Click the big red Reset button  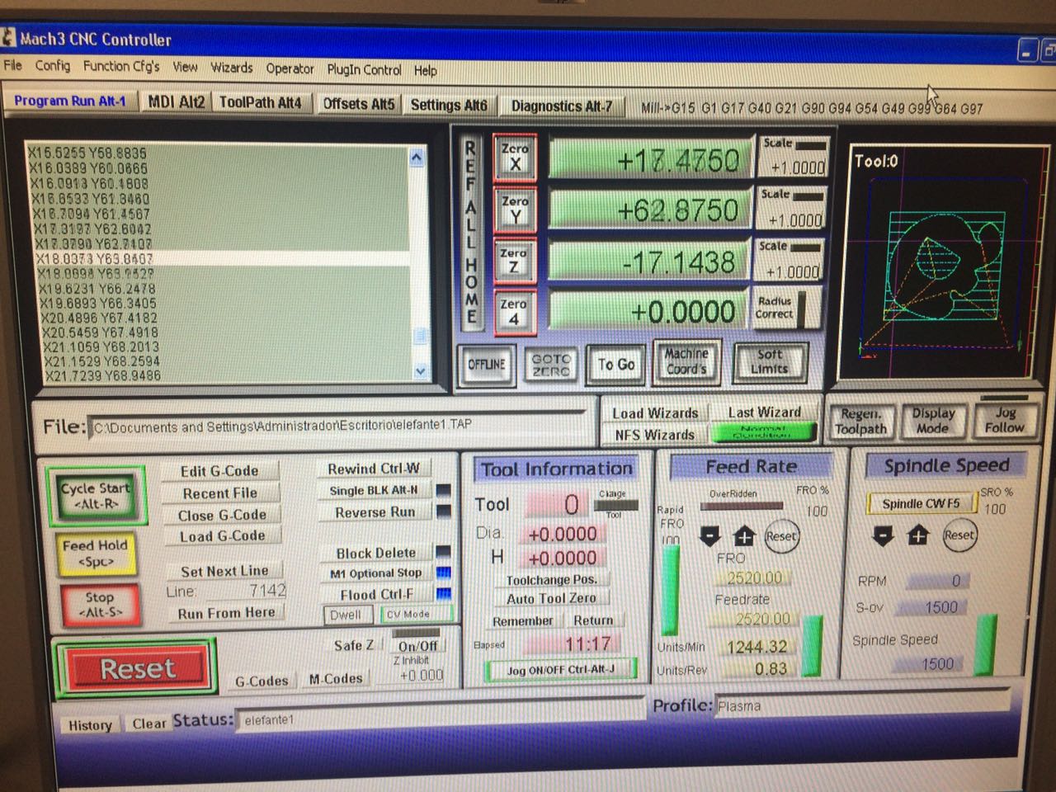[137, 668]
